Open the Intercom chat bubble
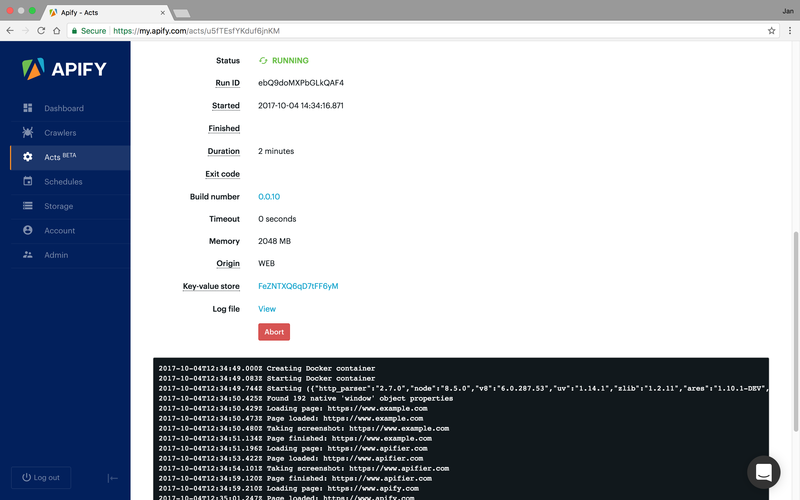 coord(764,472)
